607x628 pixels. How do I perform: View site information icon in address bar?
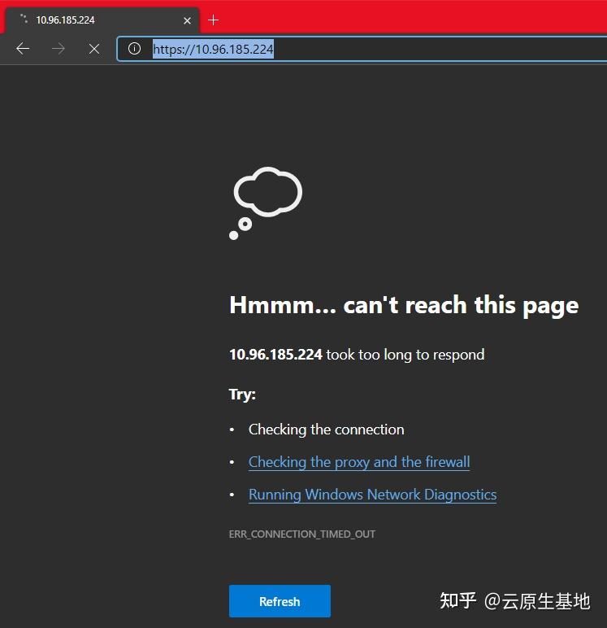coord(134,49)
